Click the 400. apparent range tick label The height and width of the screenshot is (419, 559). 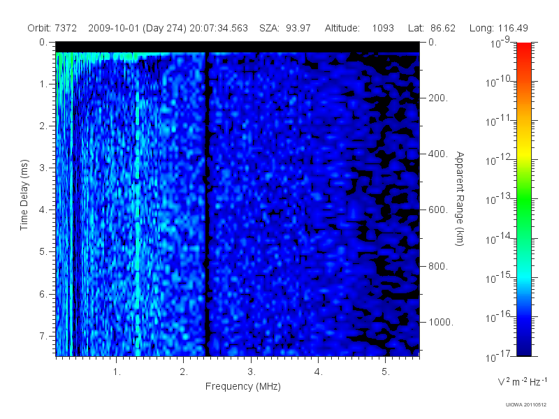point(438,154)
